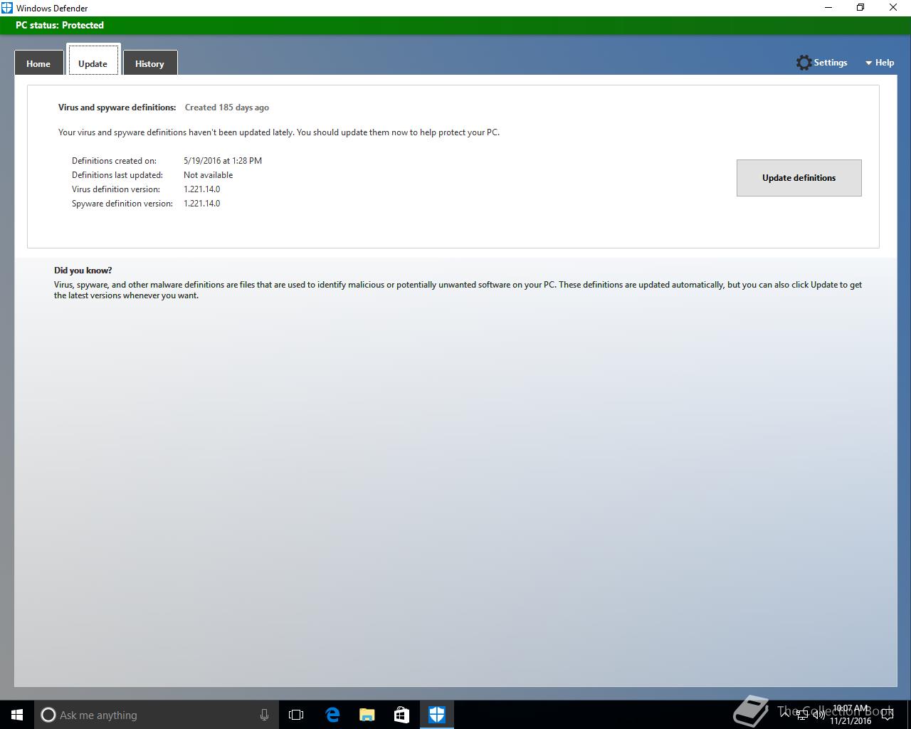The height and width of the screenshot is (729, 911).
Task: Select the text 'Created 185 days ago'
Action: coord(227,107)
